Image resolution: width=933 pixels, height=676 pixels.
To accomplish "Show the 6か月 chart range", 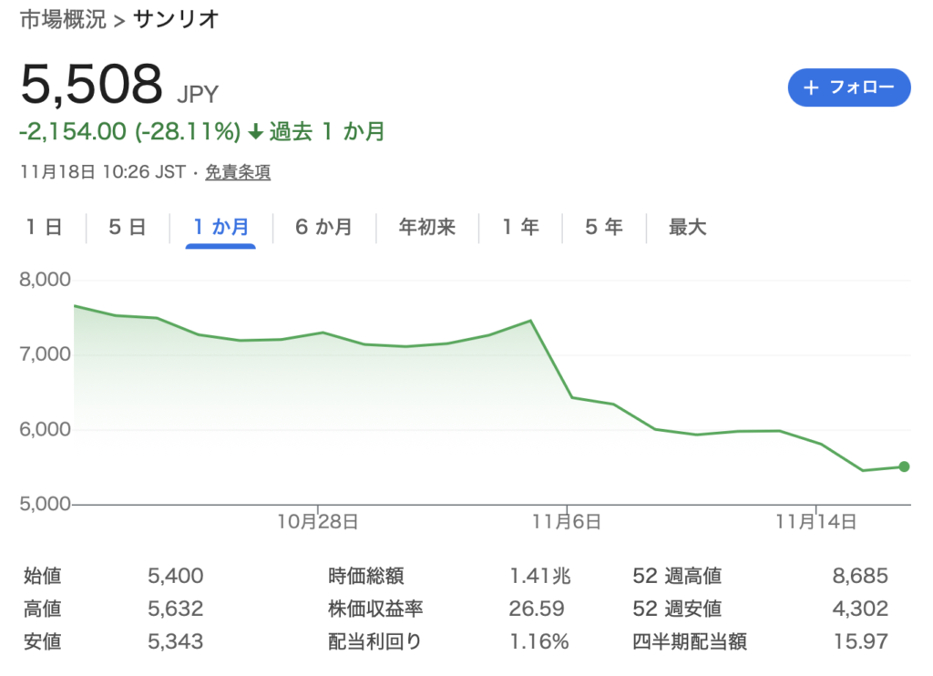I will (323, 228).
